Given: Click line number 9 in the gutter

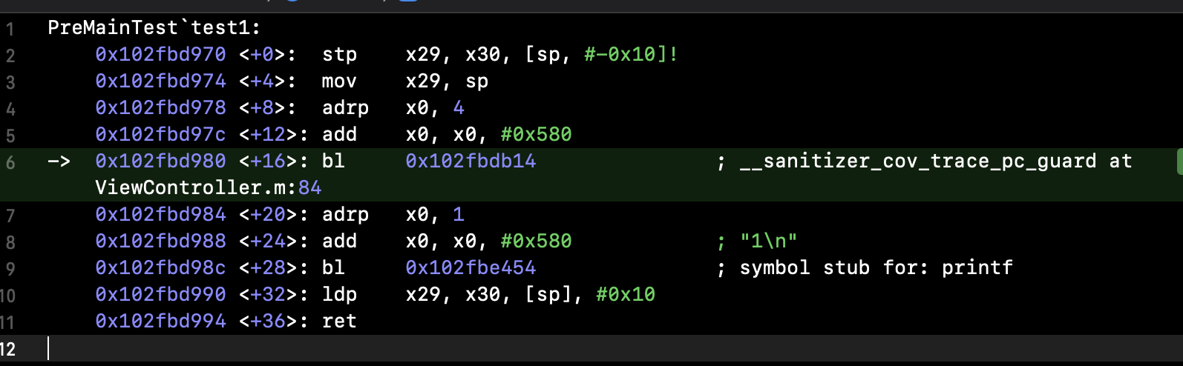Looking at the screenshot, I should tap(10, 269).
